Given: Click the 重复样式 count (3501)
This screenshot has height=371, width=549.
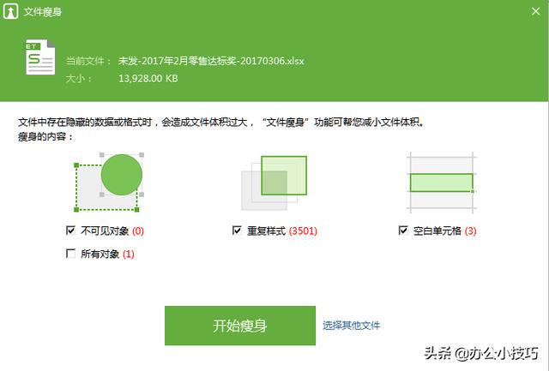Looking at the screenshot, I should click(303, 230).
